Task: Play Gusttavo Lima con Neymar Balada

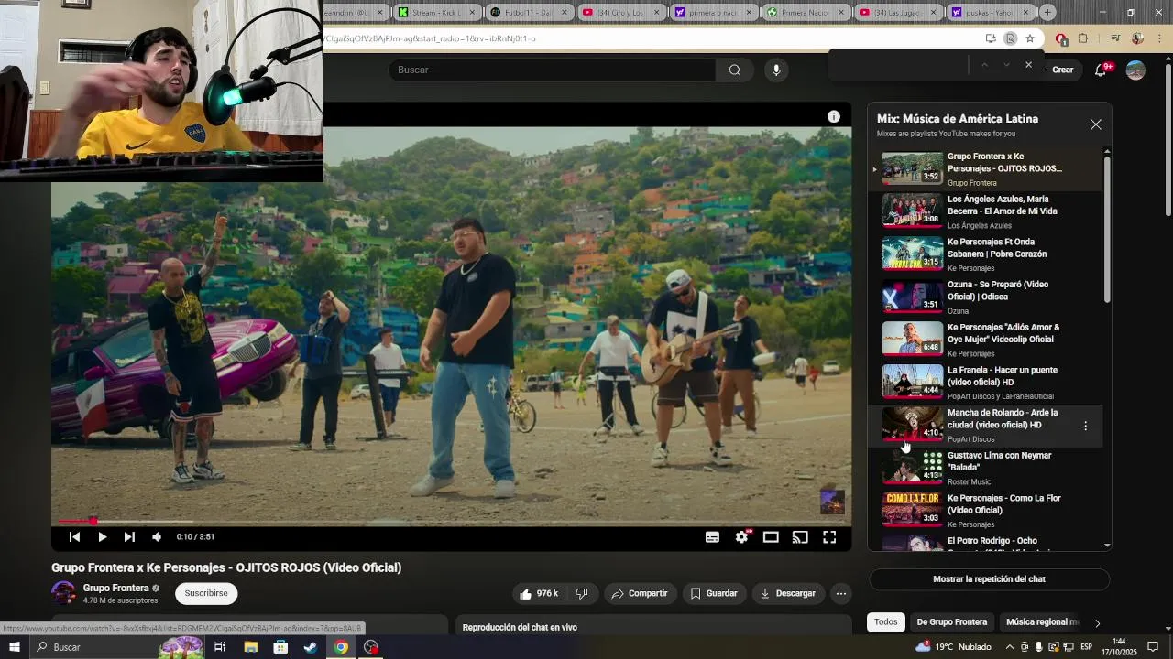Action: pyautogui.click(x=987, y=468)
